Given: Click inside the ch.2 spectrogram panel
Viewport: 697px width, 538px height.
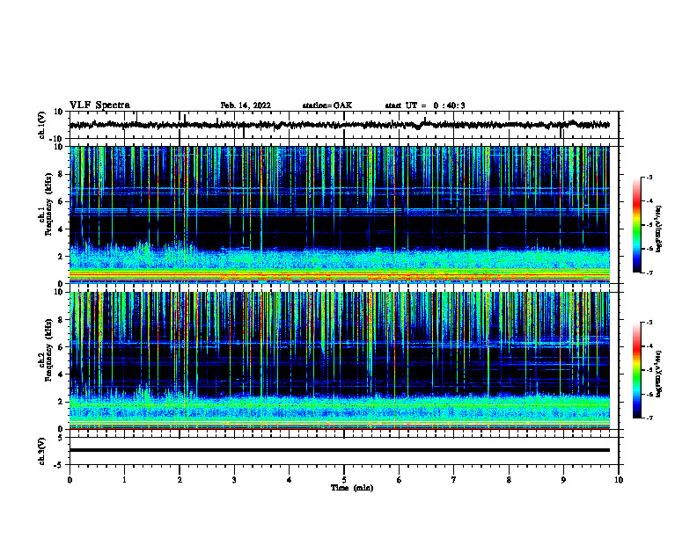Looking at the screenshot, I should point(340,360).
